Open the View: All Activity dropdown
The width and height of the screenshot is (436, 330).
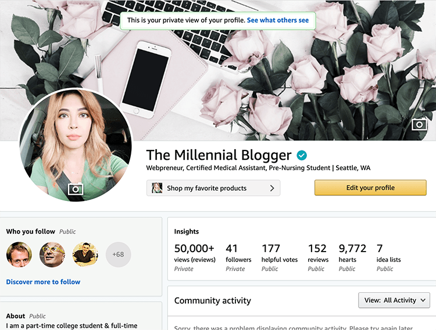pos(394,300)
